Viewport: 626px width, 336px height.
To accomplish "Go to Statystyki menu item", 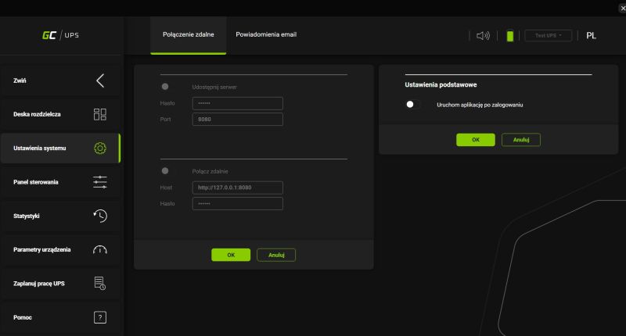I will 60,216.
